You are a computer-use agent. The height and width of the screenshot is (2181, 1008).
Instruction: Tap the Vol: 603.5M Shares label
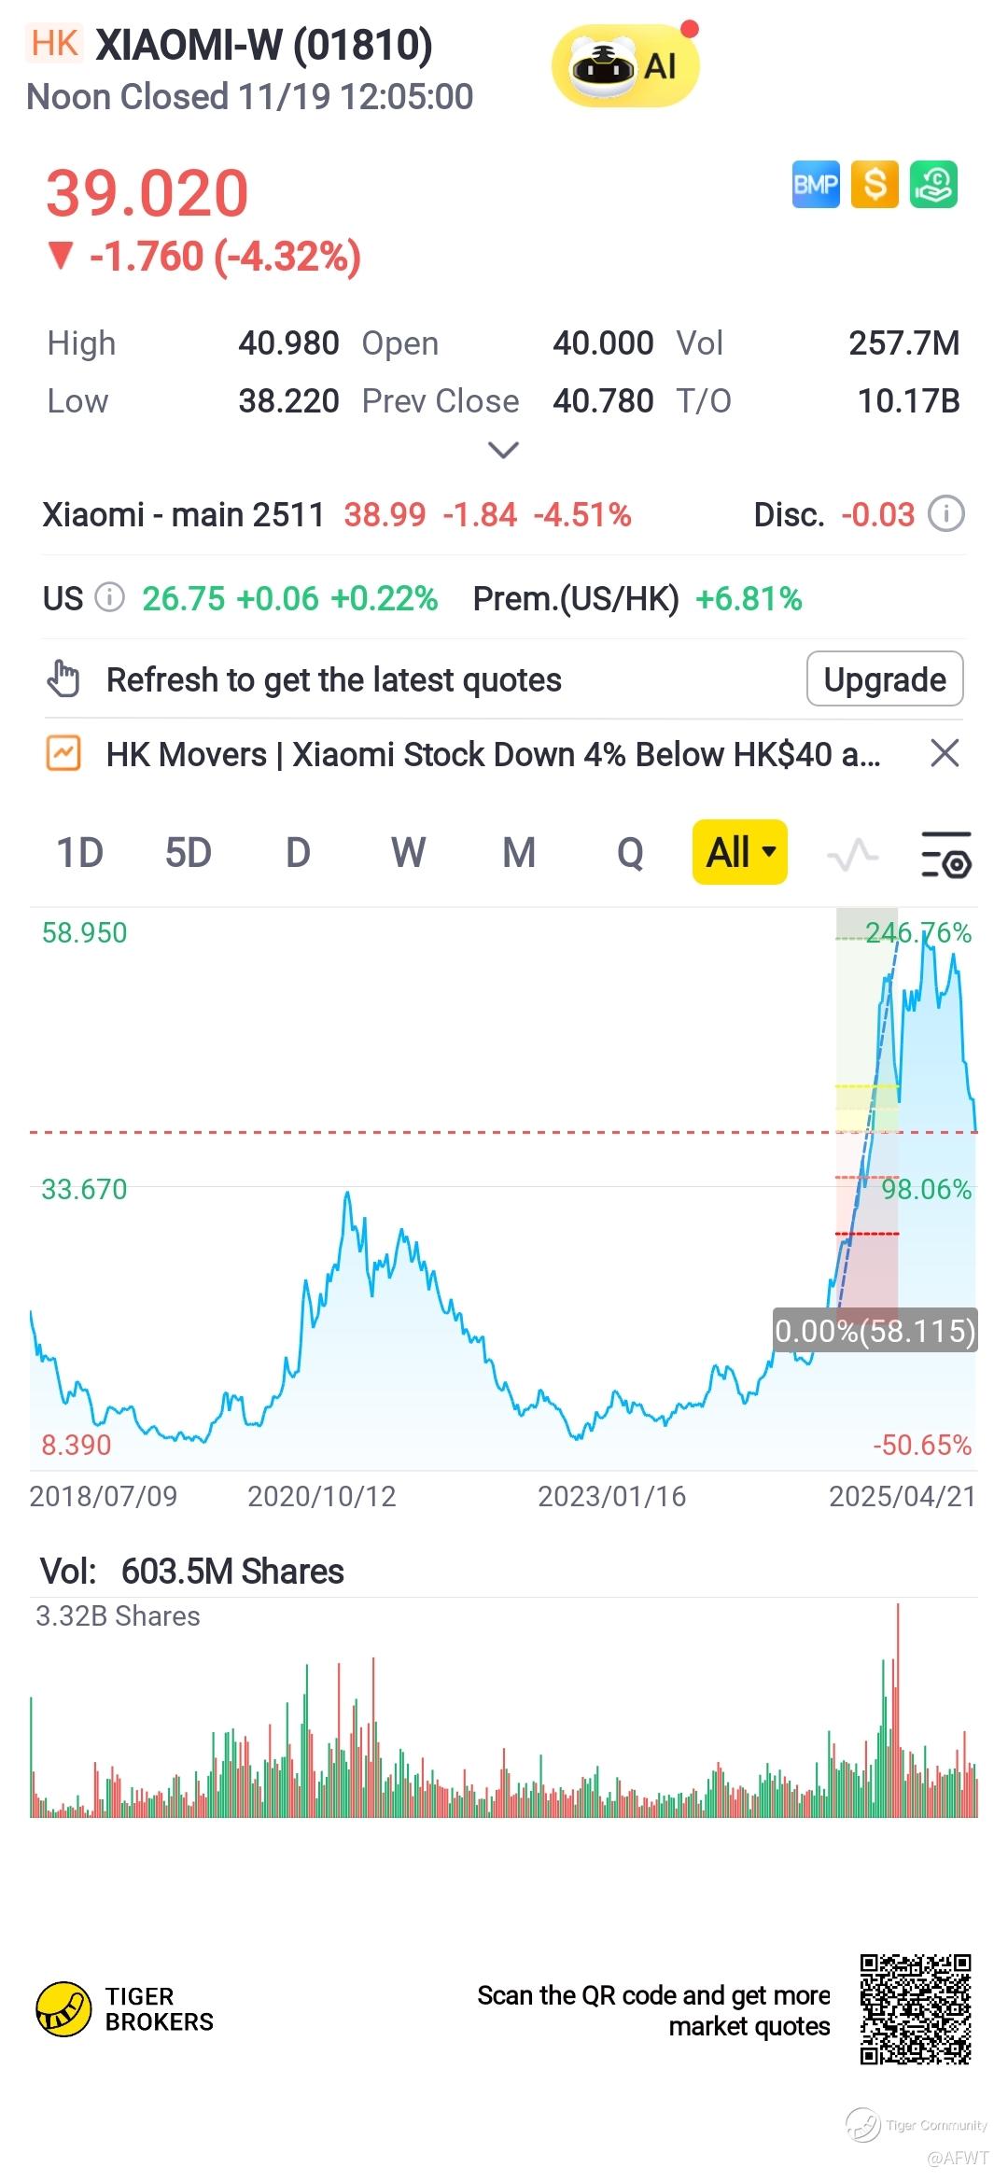coord(191,1571)
